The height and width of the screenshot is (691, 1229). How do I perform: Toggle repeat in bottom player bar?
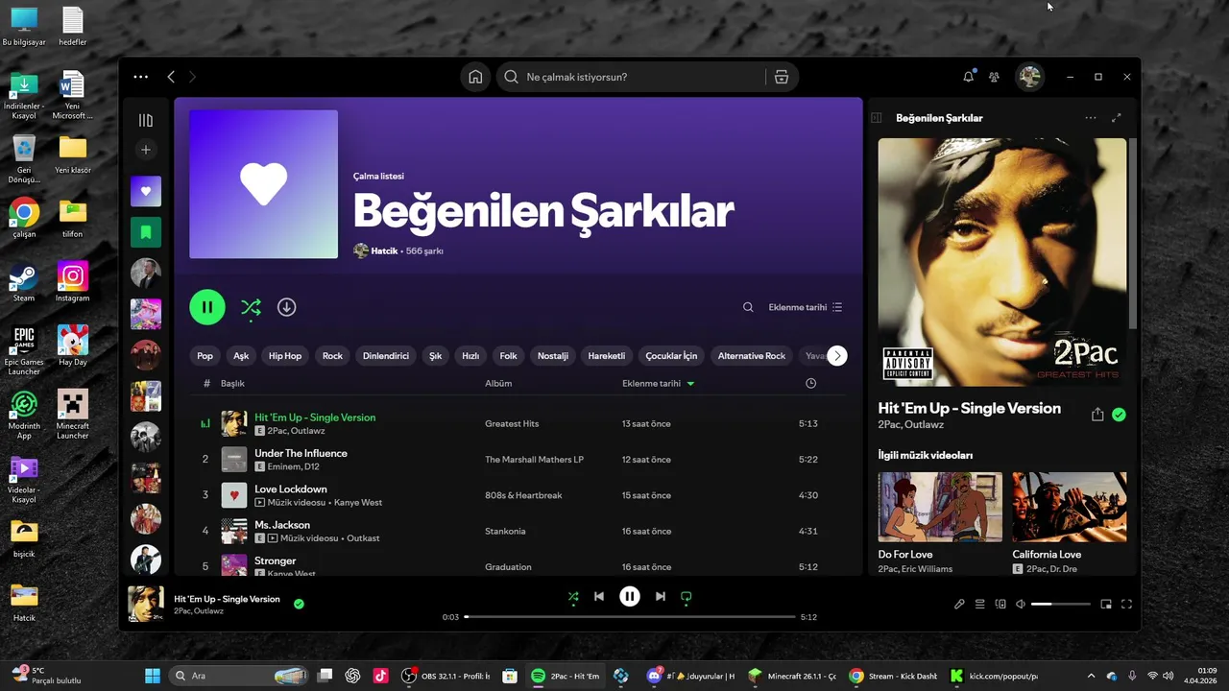coord(686,596)
